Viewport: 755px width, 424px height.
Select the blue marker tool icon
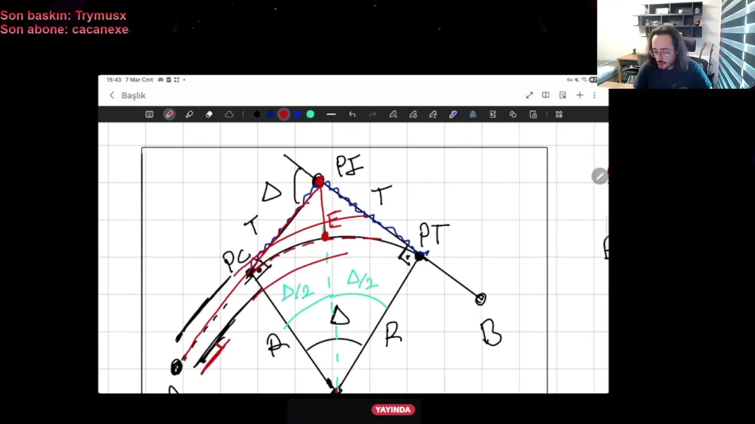point(453,114)
